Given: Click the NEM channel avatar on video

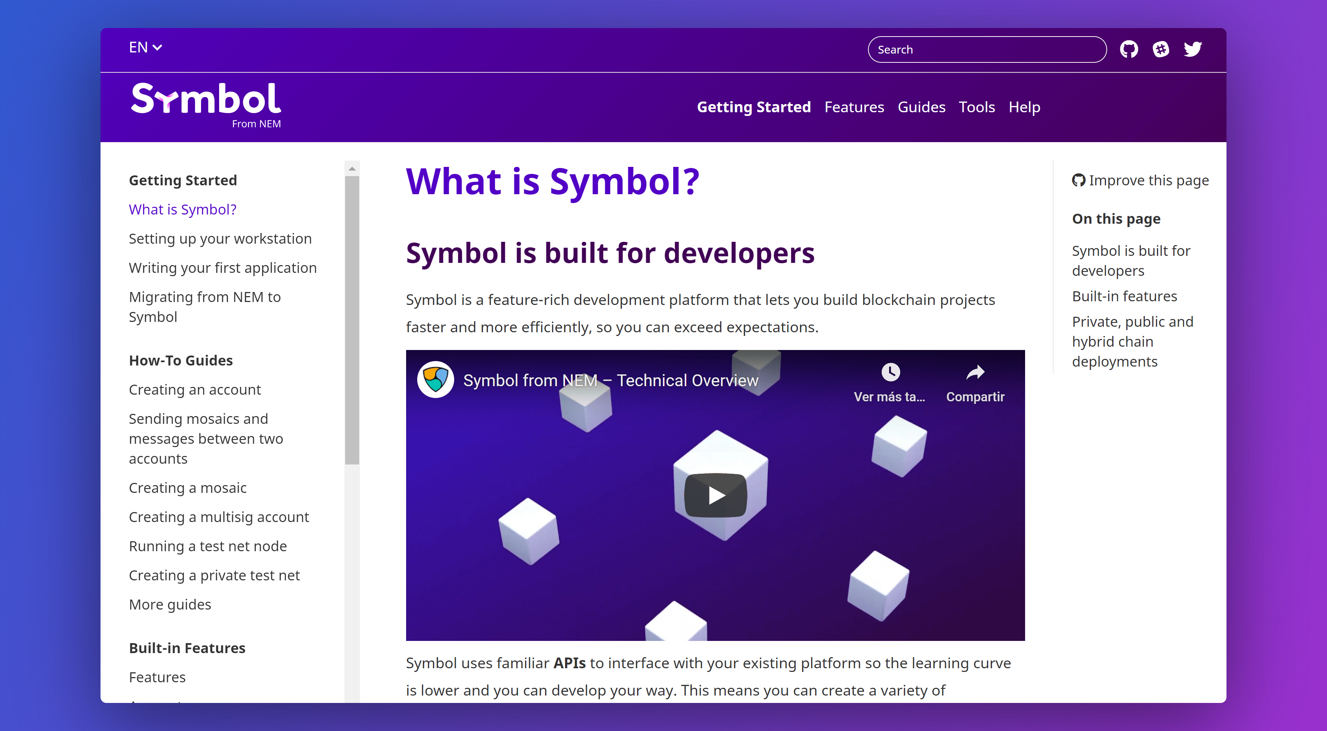Looking at the screenshot, I should pos(435,380).
